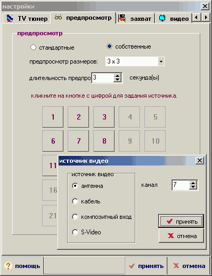Click the red checkmark on dialog принять
212x276 pixels.
(169, 221)
